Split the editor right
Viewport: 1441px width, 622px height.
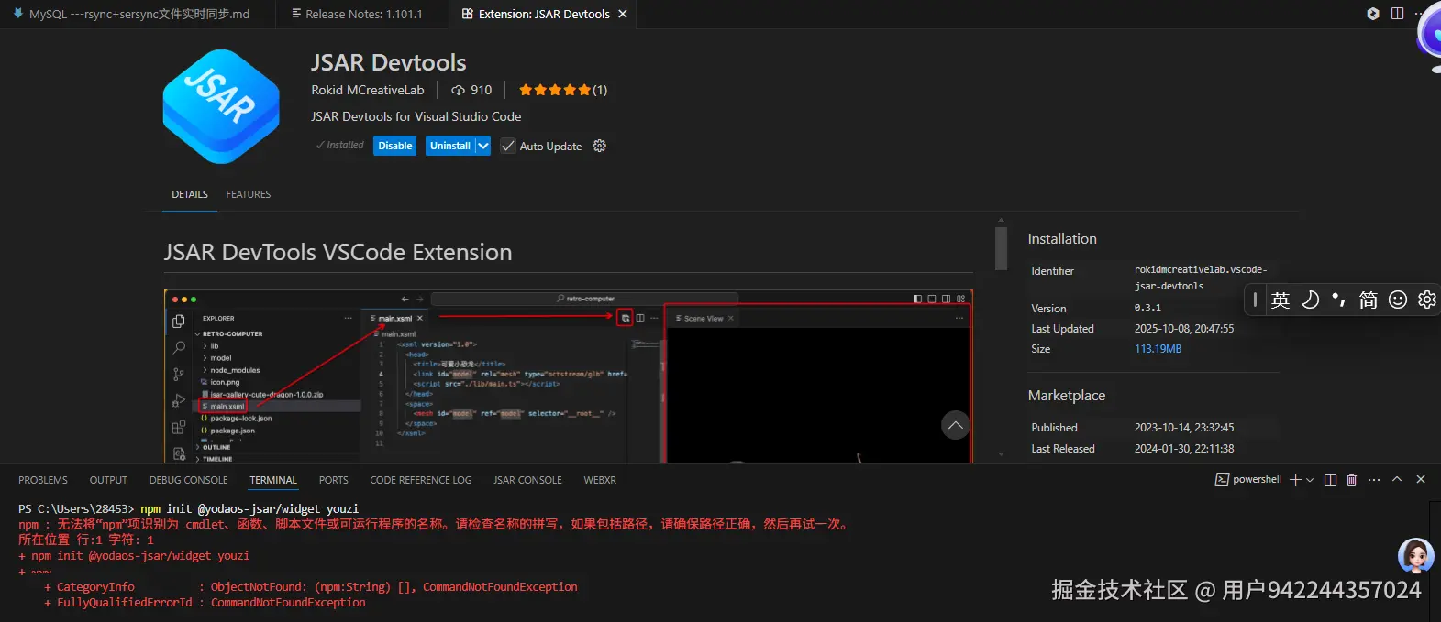tap(1397, 14)
